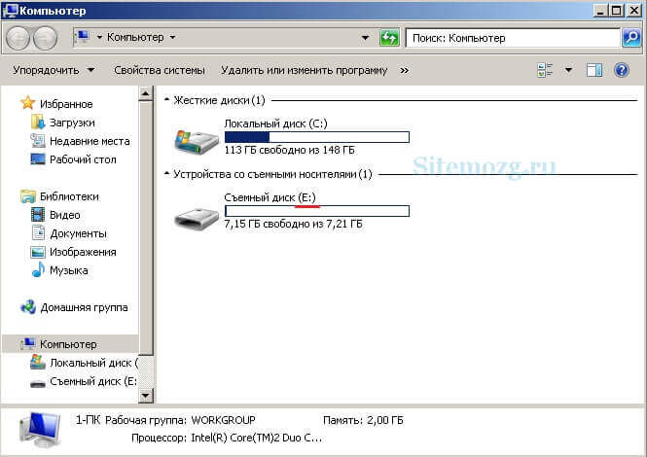Select Загрузки in the navigation pane
Viewport: 647px width, 457px height.
click(x=71, y=123)
